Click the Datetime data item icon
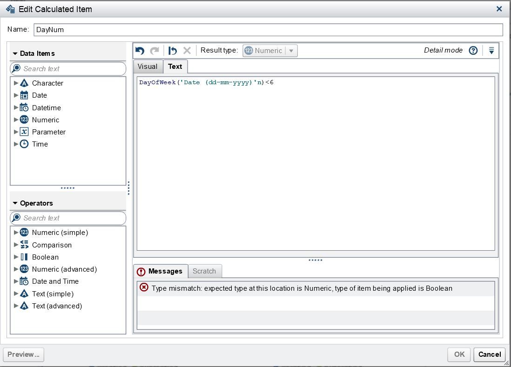Viewport: 511px width, 367px height. coord(24,107)
